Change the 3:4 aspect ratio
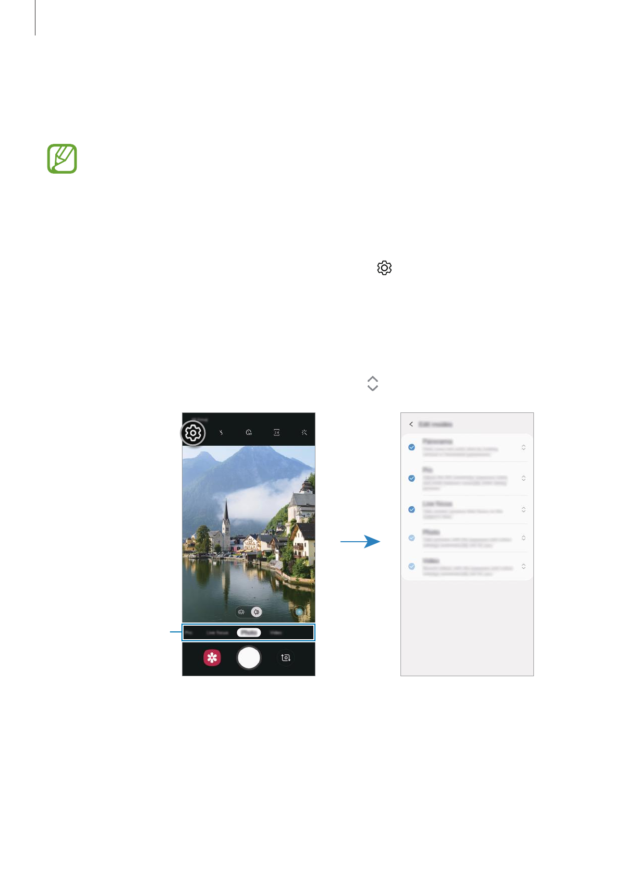Viewport: 621px width, 878px height. (276, 432)
